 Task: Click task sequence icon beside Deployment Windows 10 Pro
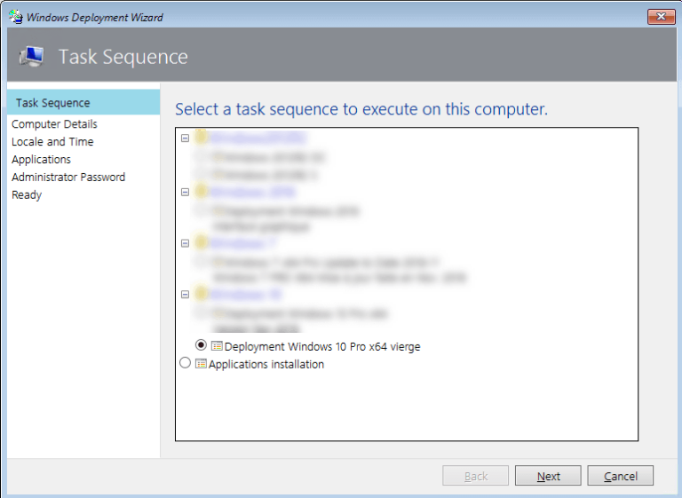point(217,346)
